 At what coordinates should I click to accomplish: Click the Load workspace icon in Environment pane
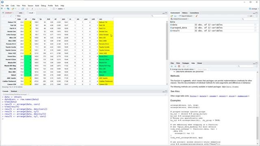(172, 16)
